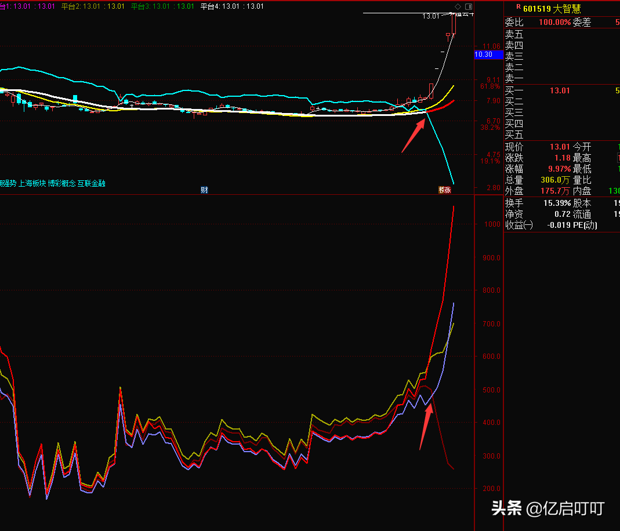This screenshot has width=620, height=531.
Task: Click the red R badge beside stock code
Action: coord(518,8)
